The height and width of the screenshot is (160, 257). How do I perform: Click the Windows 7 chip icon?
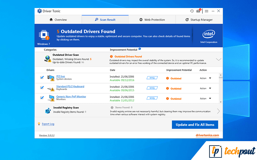pos(44,35)
